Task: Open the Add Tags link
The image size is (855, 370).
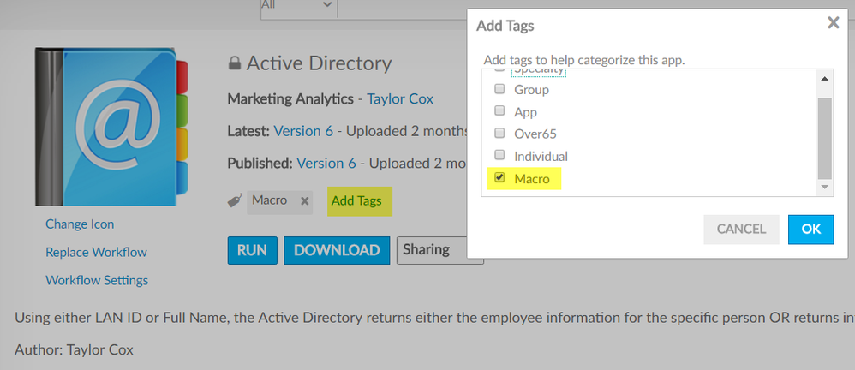Action: coord(356,201)
